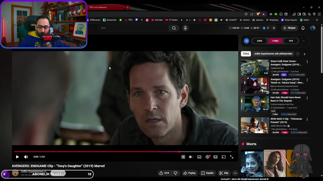
Task: Open the Amazon bookmark icon
Action: coord(216,20)
